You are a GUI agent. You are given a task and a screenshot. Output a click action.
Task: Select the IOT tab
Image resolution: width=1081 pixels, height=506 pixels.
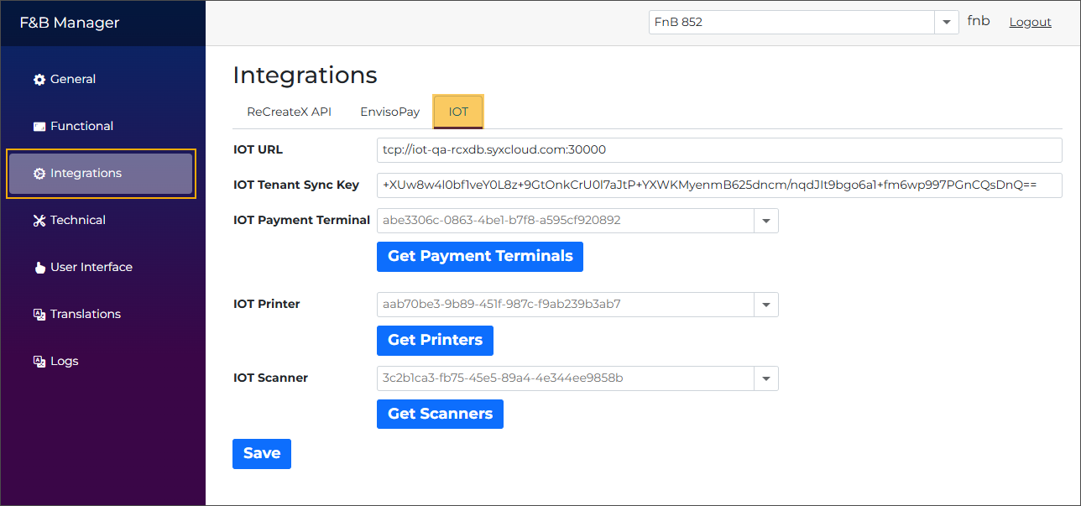coord(457,111)
